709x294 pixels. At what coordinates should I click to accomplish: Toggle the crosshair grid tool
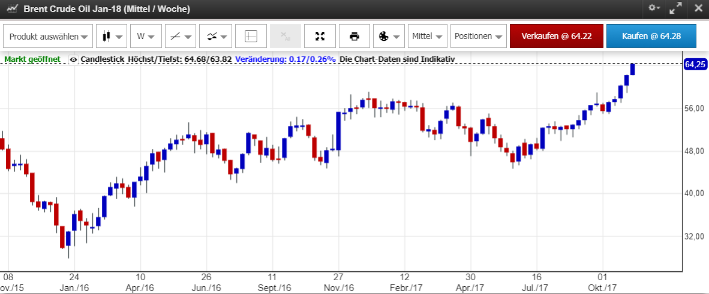point(251,36)
